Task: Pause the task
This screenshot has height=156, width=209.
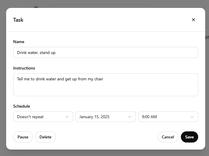Action: tap(23, 137)
